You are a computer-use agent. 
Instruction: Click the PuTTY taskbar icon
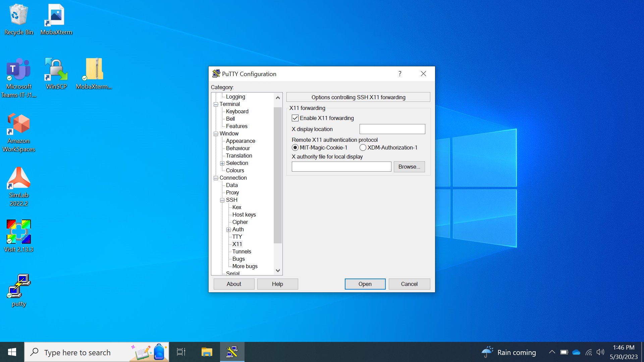[232, 352]
